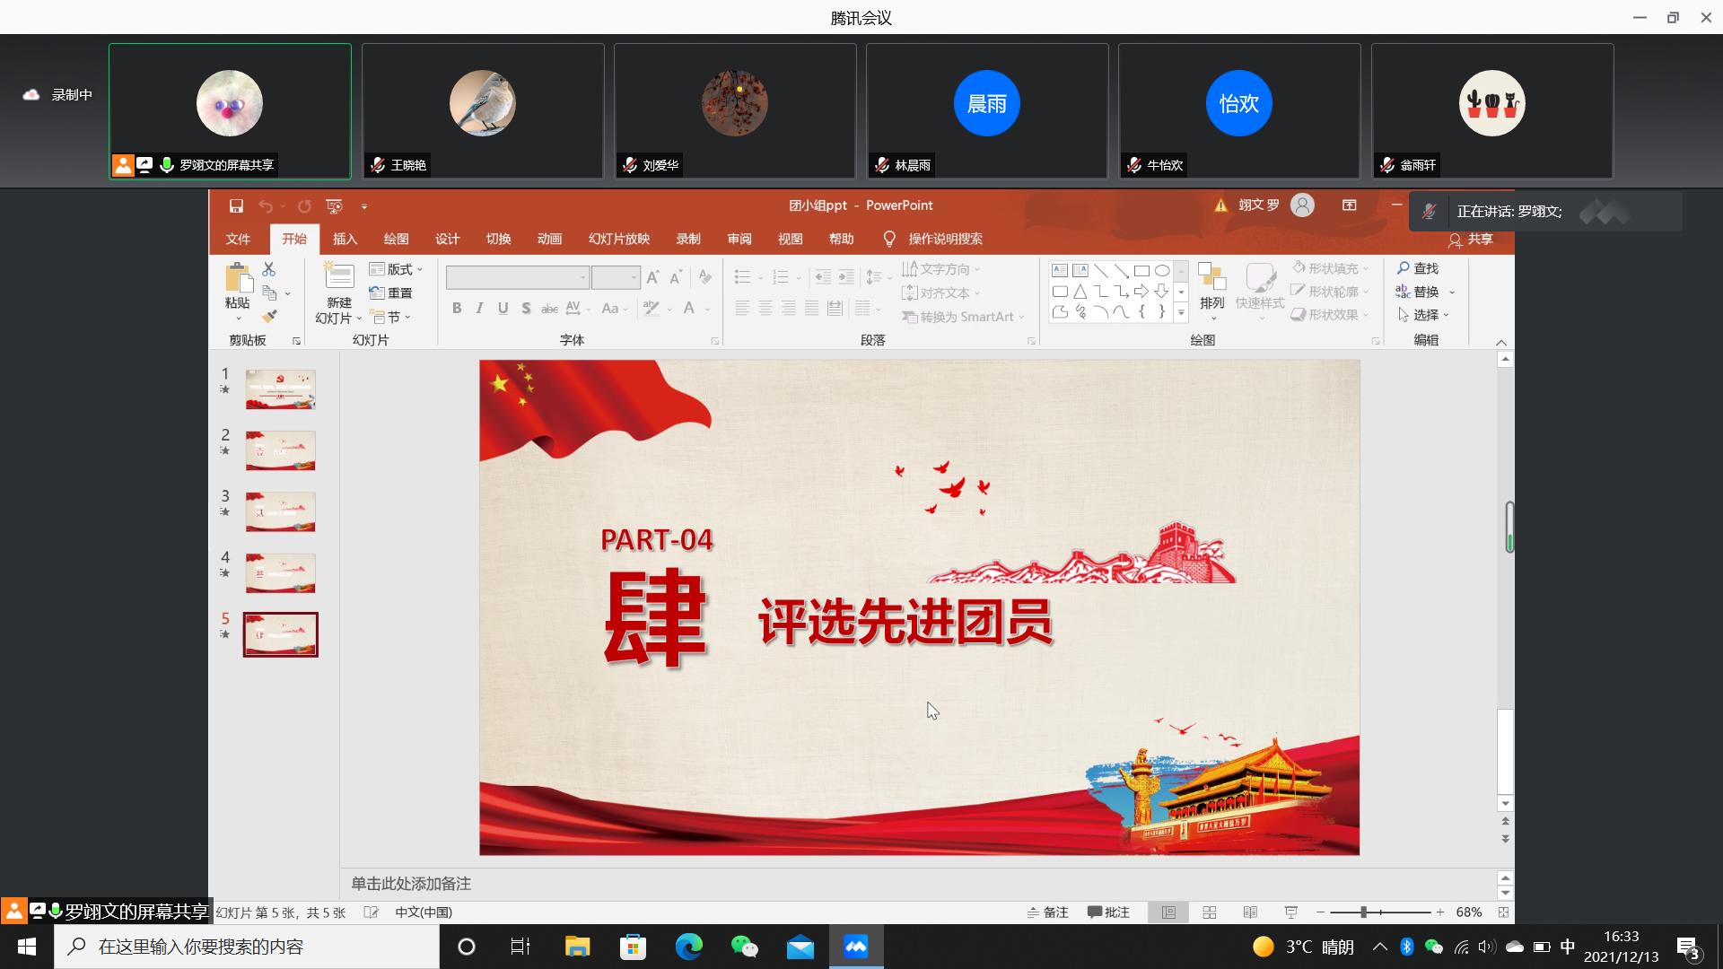
Task: Expand Select (选择) dropdown in Editing group
Action: tap(1423, 315)
